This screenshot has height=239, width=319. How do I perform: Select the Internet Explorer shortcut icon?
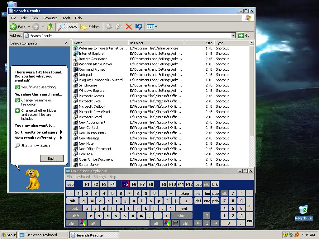pos(76,54)
